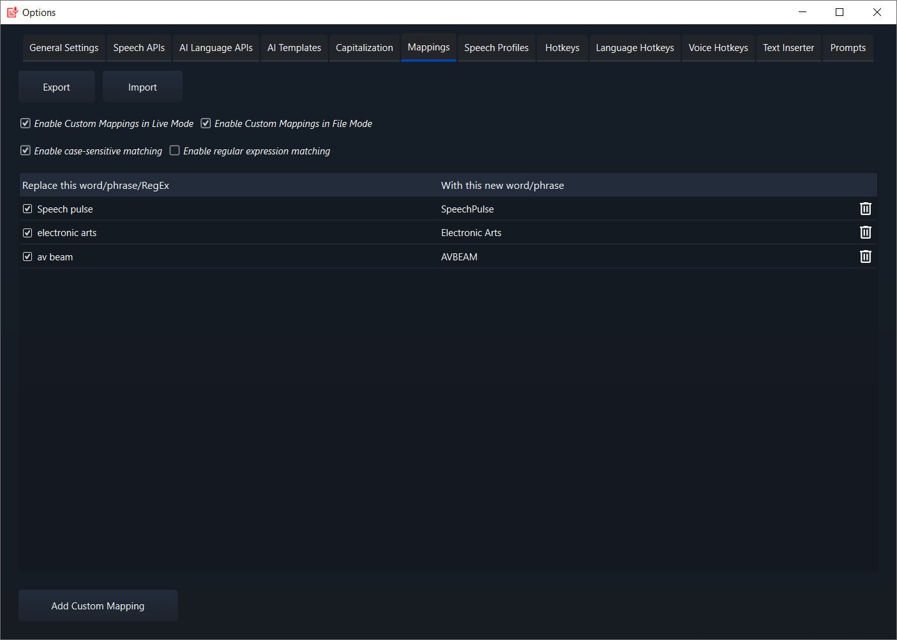Open the Prompts tab
897x640 pixels.
pos(848,47)
